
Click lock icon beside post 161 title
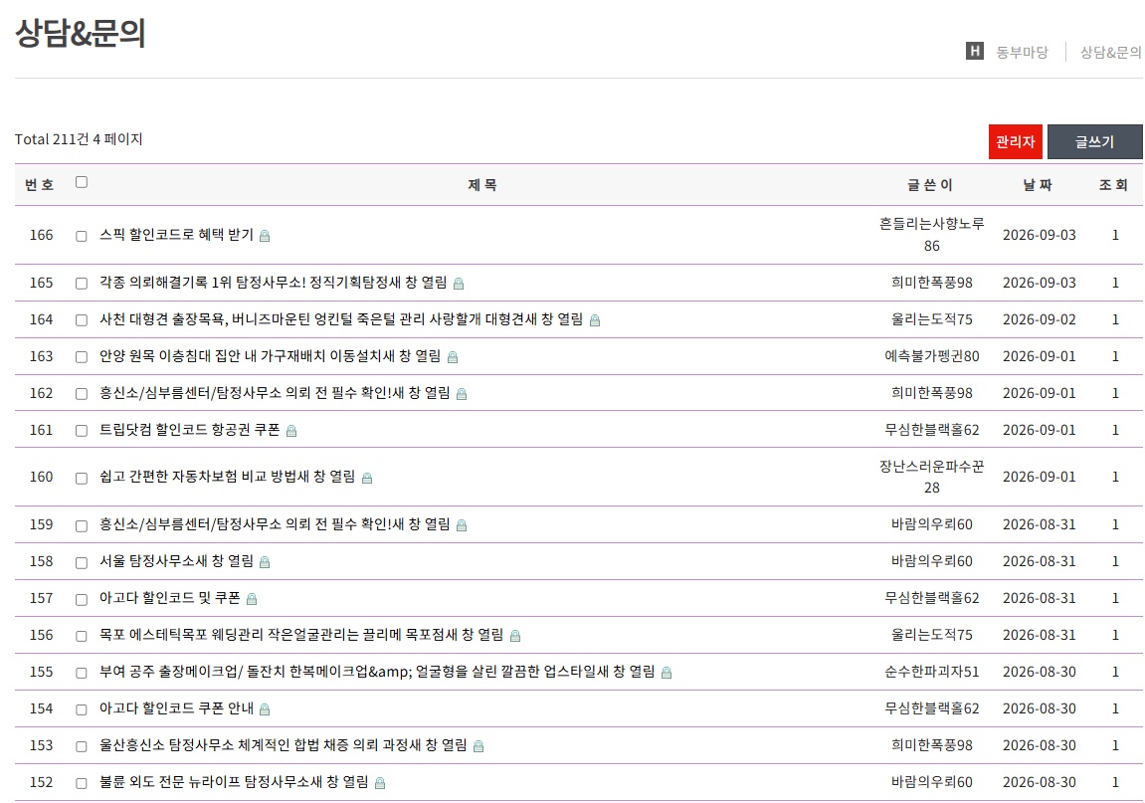click(291, 431)
